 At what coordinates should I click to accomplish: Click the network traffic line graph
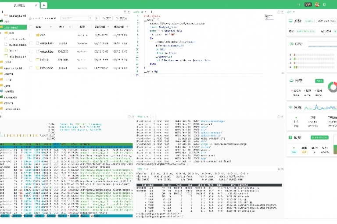320,107
